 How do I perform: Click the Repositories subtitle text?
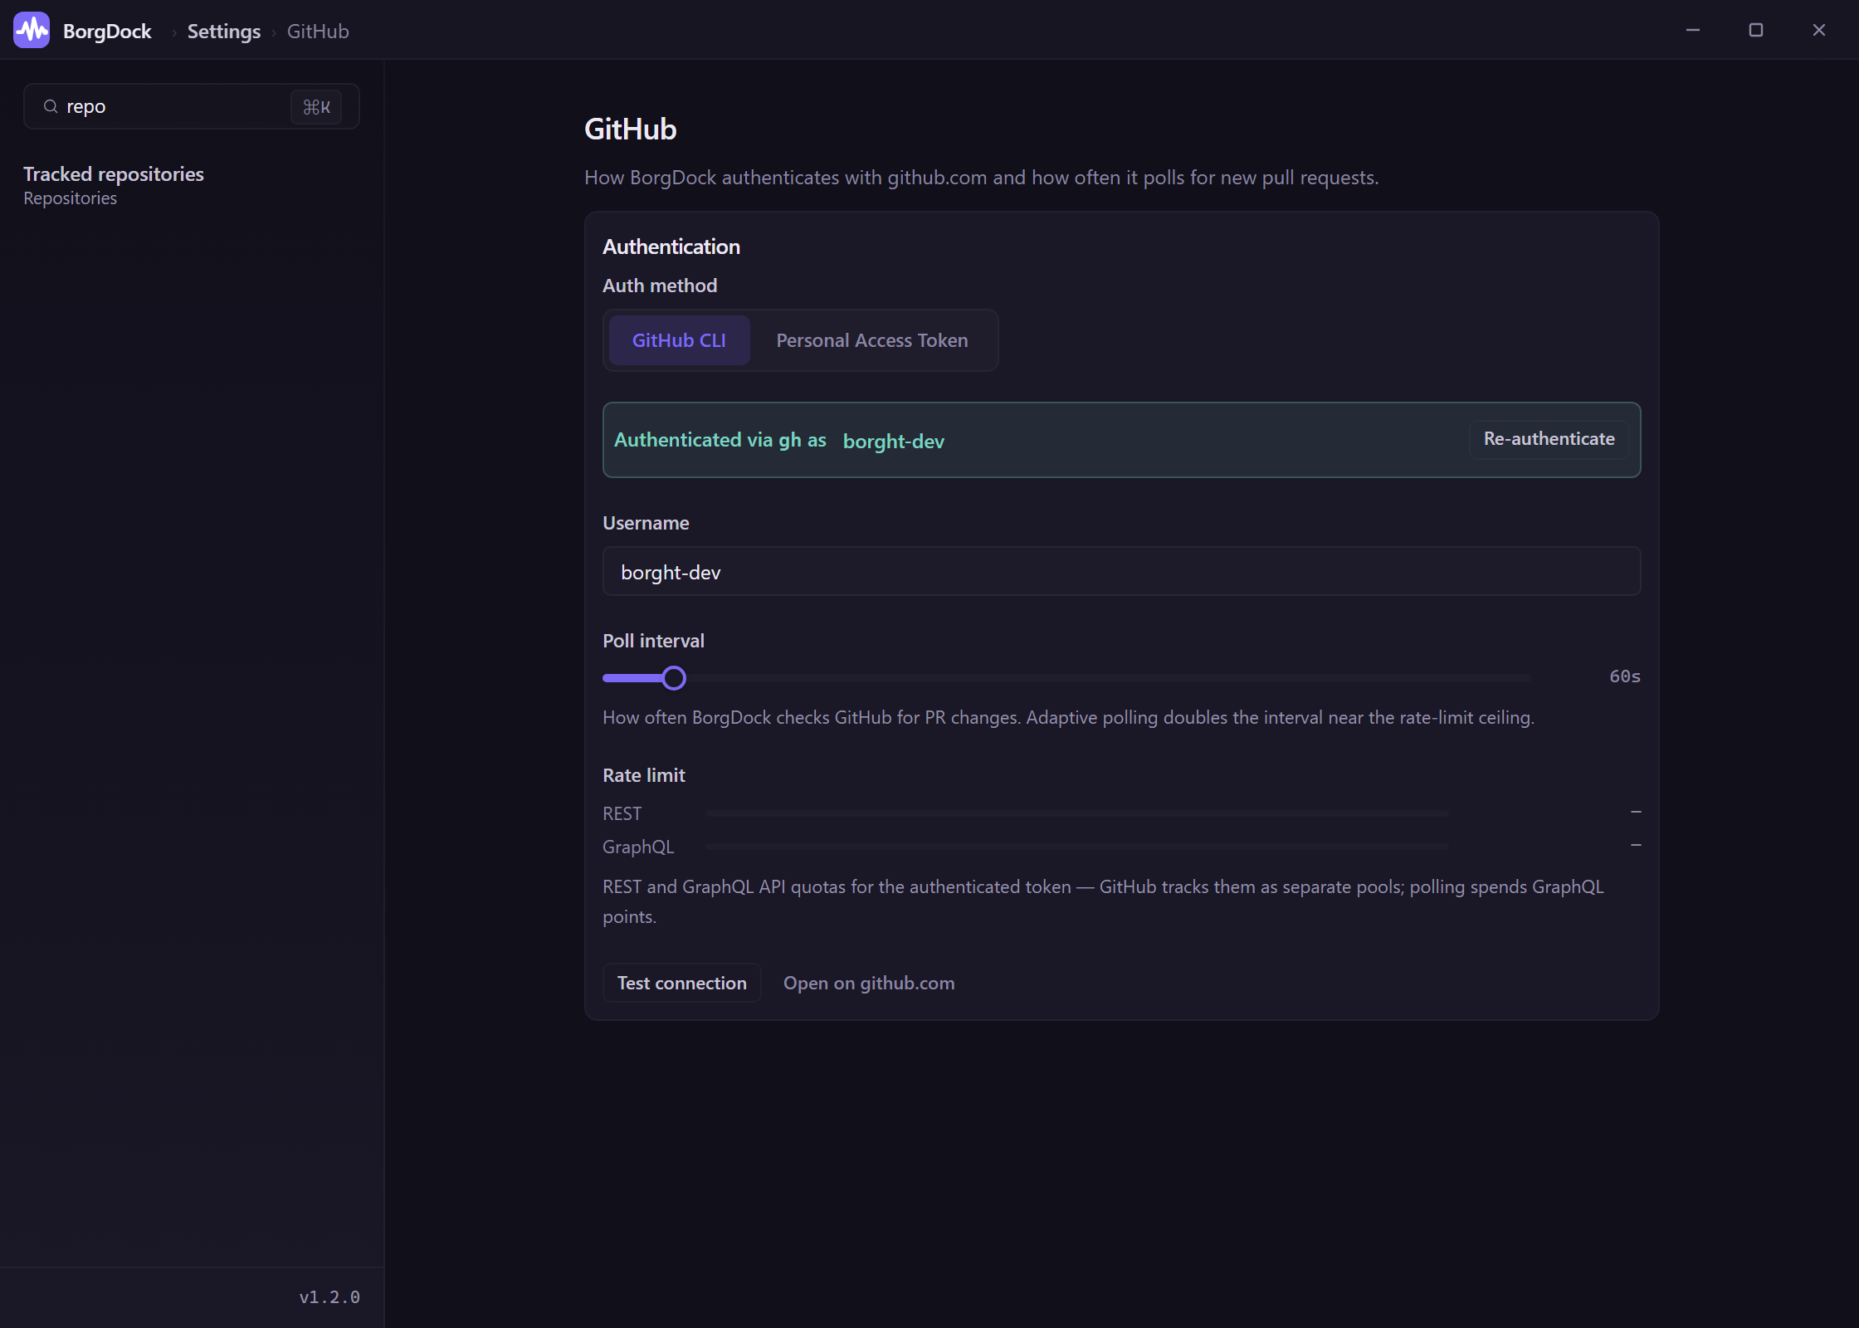coord(70,198)
